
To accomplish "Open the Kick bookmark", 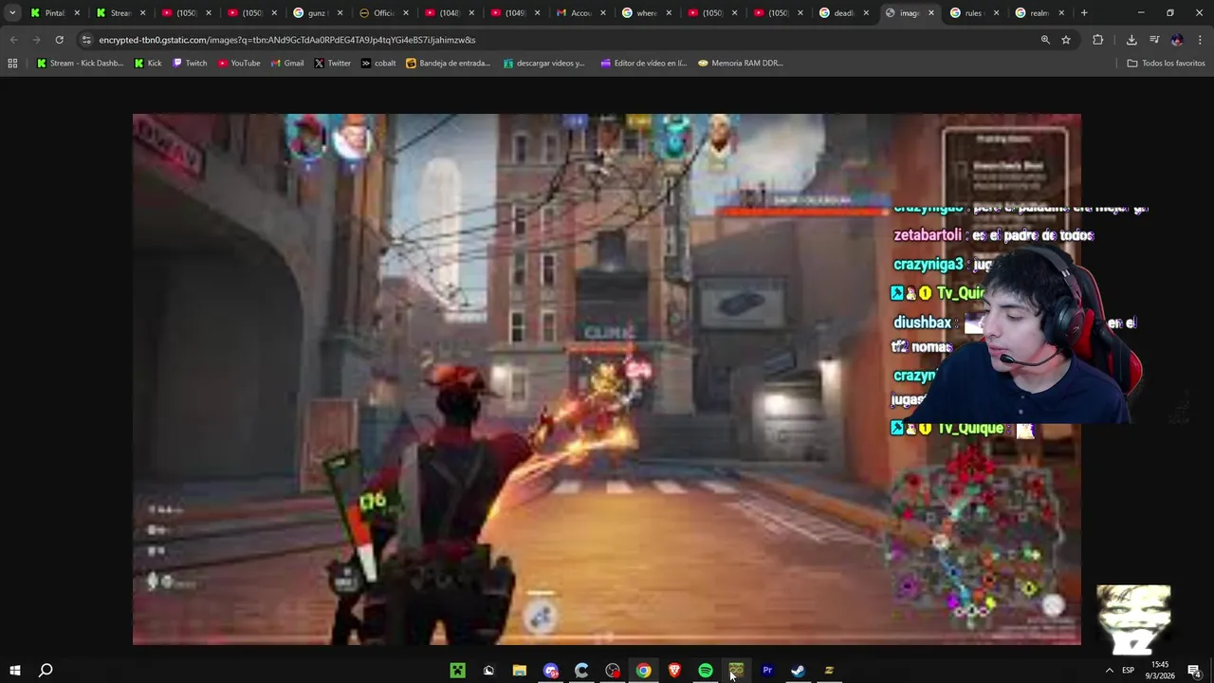I will tap(148, 64).
